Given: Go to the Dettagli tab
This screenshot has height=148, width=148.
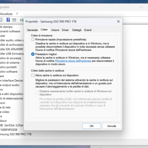Looking at the screenshot, I should (77, 30).
